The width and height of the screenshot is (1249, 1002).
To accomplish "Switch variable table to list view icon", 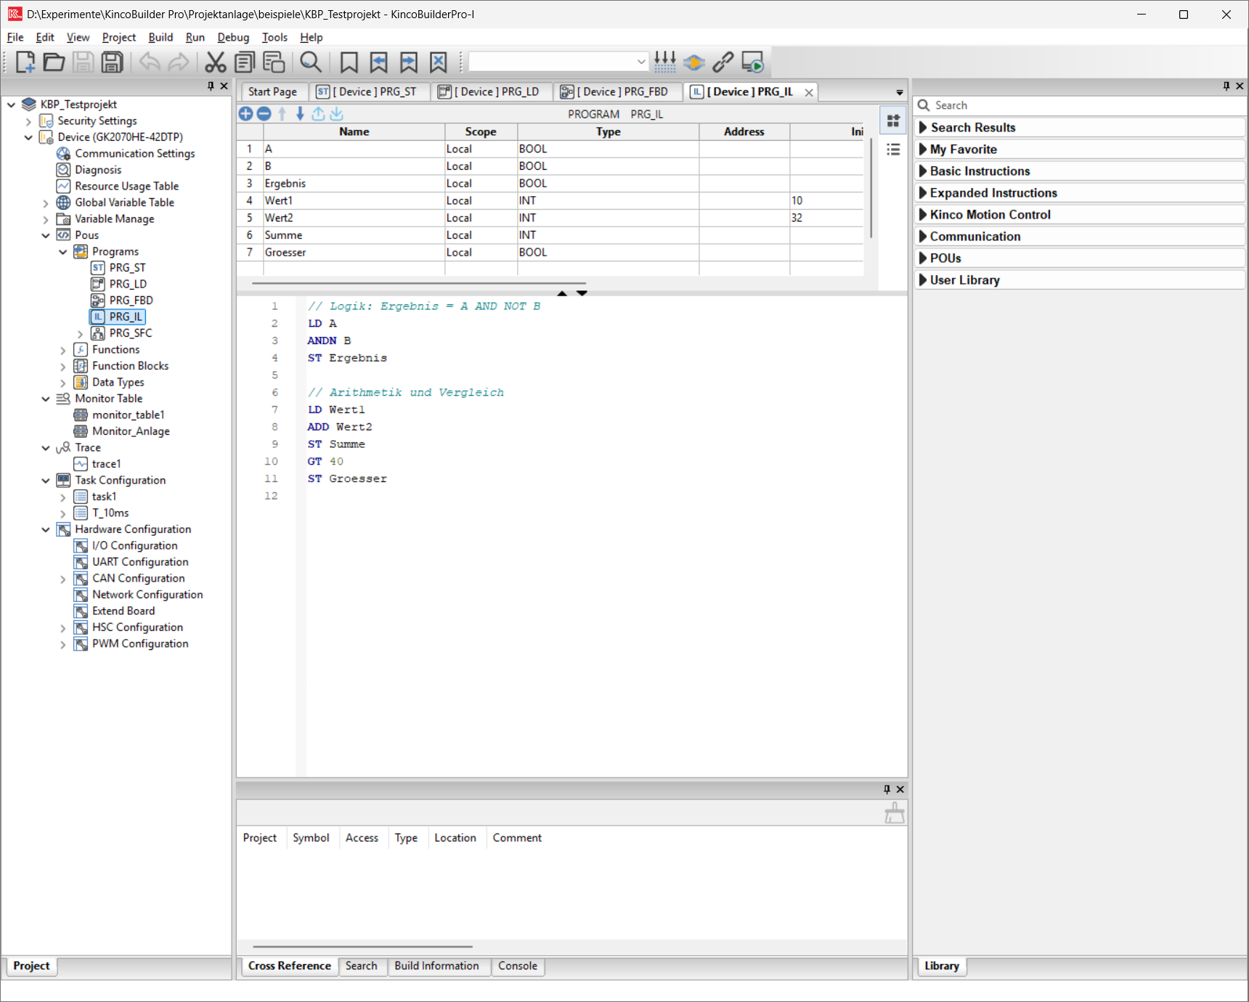I will (x=893, y=150).
